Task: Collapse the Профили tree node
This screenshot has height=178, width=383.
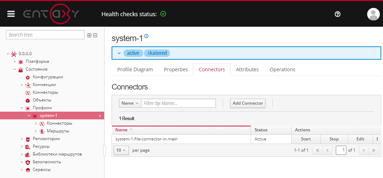Action: (x=22, y=108)
